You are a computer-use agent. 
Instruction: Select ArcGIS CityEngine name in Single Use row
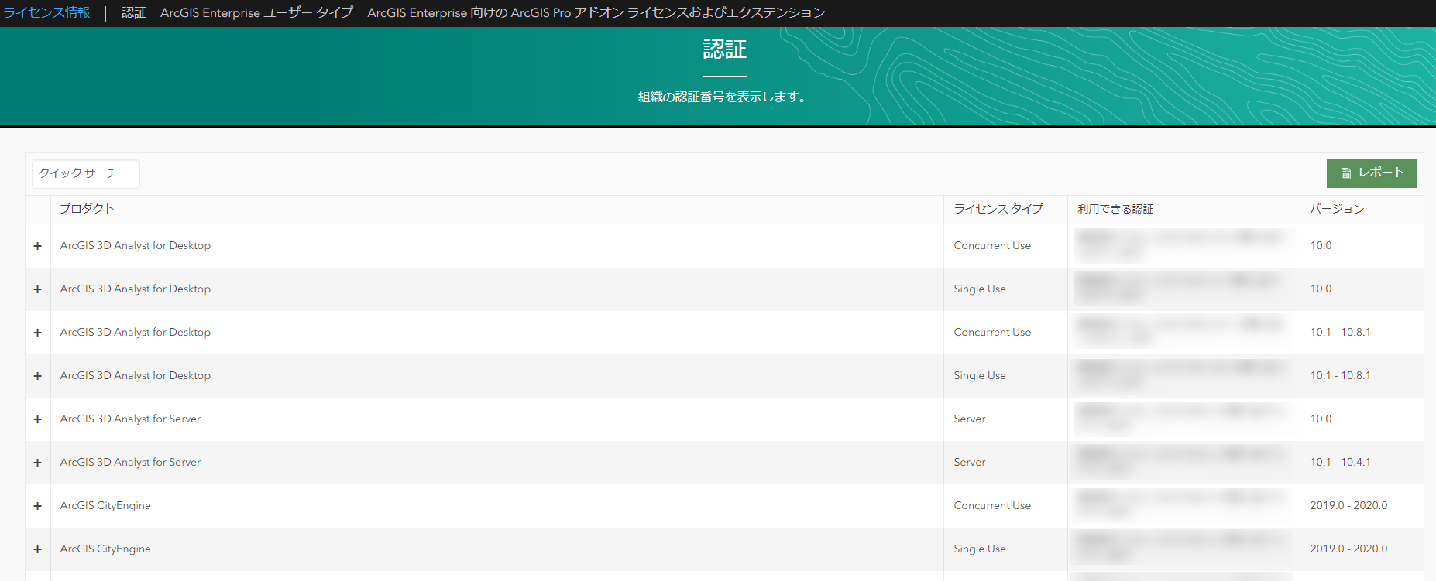tap(105, 549)
